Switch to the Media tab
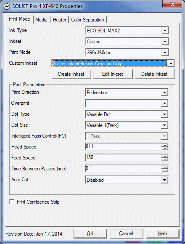Image resolution: width=185 pixels, height=244 pixels. point(41,20)
